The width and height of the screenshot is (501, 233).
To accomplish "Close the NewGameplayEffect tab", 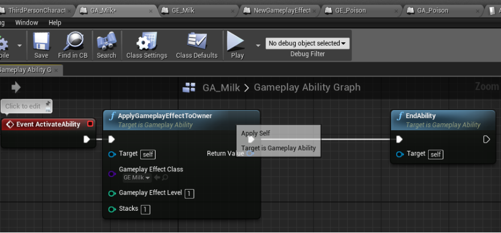I will 315,11.
